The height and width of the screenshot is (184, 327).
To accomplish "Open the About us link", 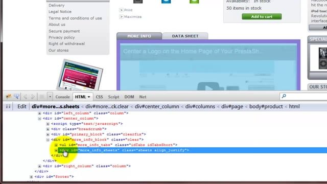I will pyautogui.click(x=57, y=25).
